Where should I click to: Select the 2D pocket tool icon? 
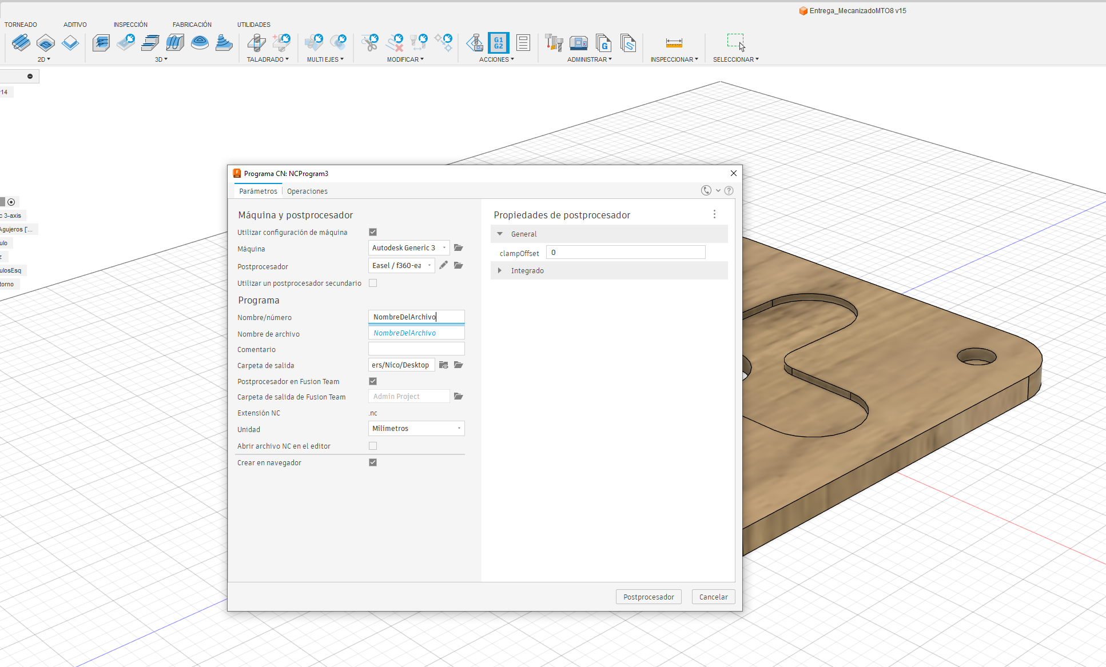(x=46, y=43)
